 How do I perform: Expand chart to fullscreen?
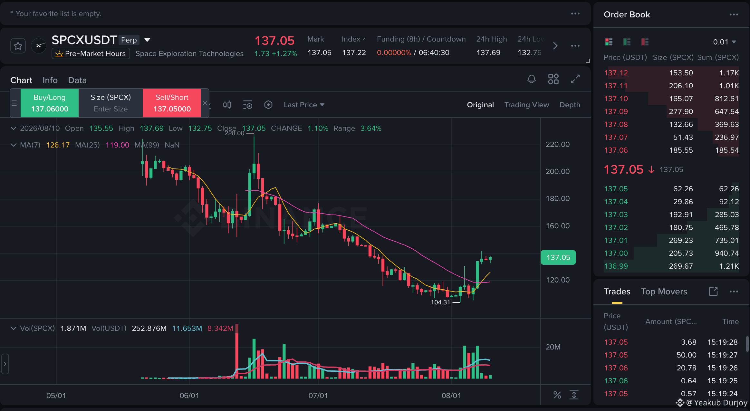click(575, 79)
